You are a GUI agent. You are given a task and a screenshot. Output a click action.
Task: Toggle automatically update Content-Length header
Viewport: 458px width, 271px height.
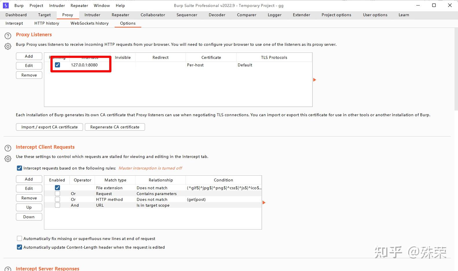(x=19, y=247)
